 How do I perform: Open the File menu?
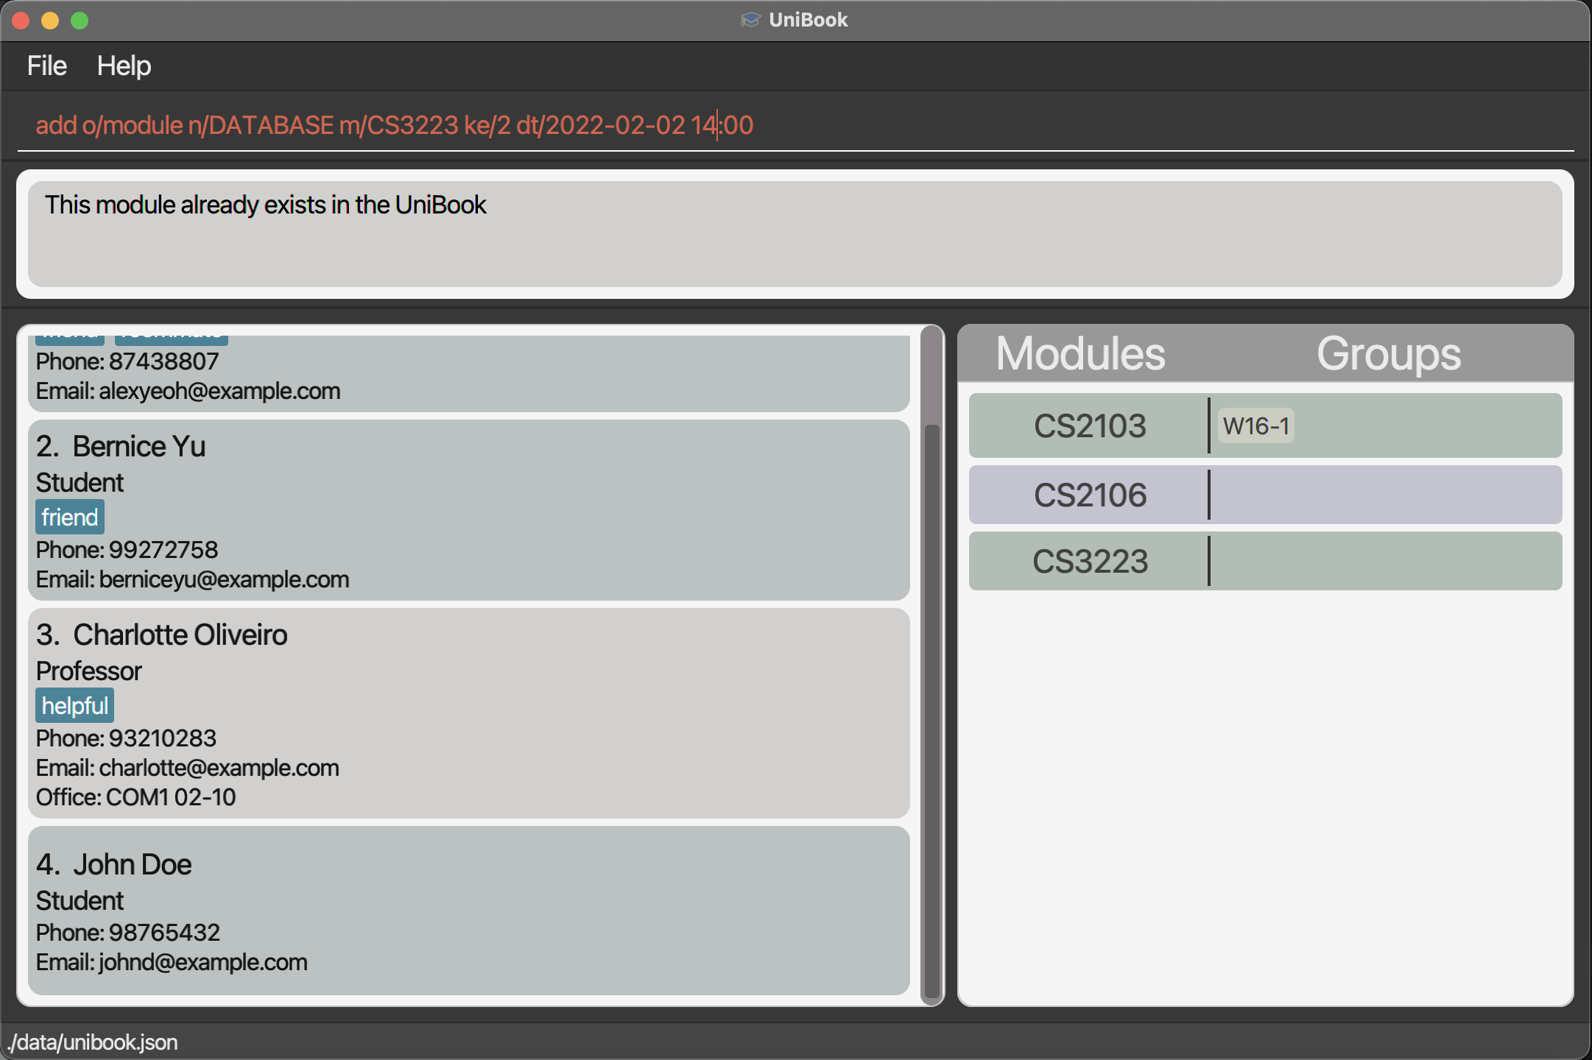(46, 66)
